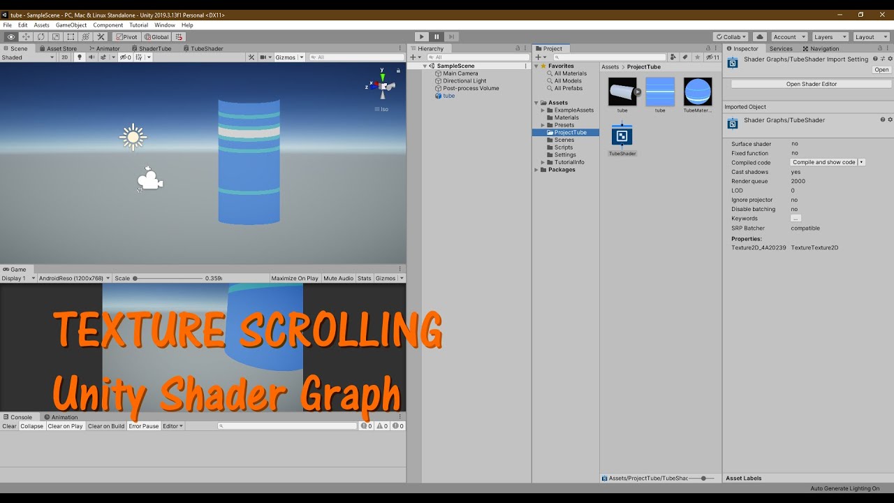Open the Gizmos dropdown in Scene view
Image resolution: width=894 pixels, height=503 pixels.
click(289, 57)
